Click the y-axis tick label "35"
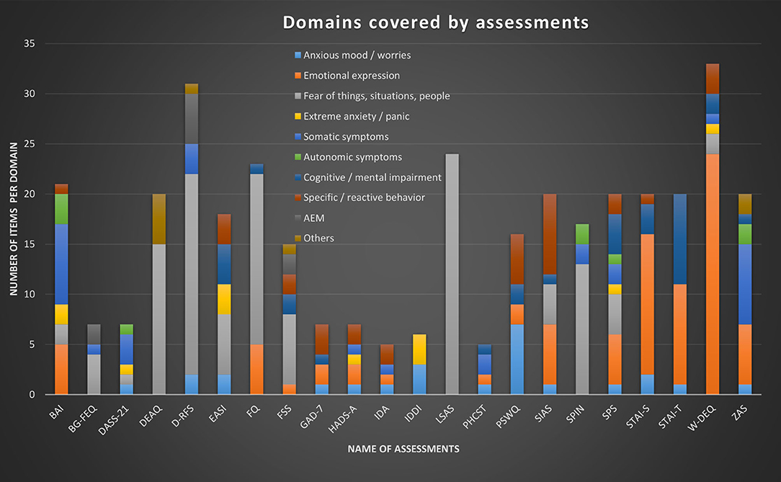This screenshot has height=482, width=781. [30, 44]
